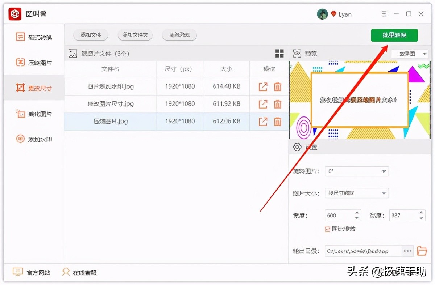Delete 修改图片尺寸.jpg from the list
This screenshot has height=285, width=435.
tap(277, 104)
